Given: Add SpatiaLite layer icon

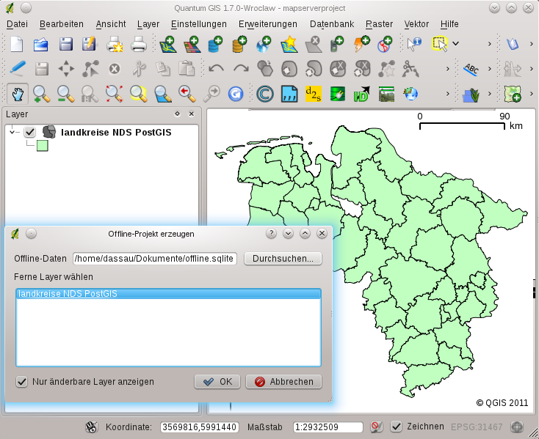Looking at the screenshot, I should coord(239,44).
